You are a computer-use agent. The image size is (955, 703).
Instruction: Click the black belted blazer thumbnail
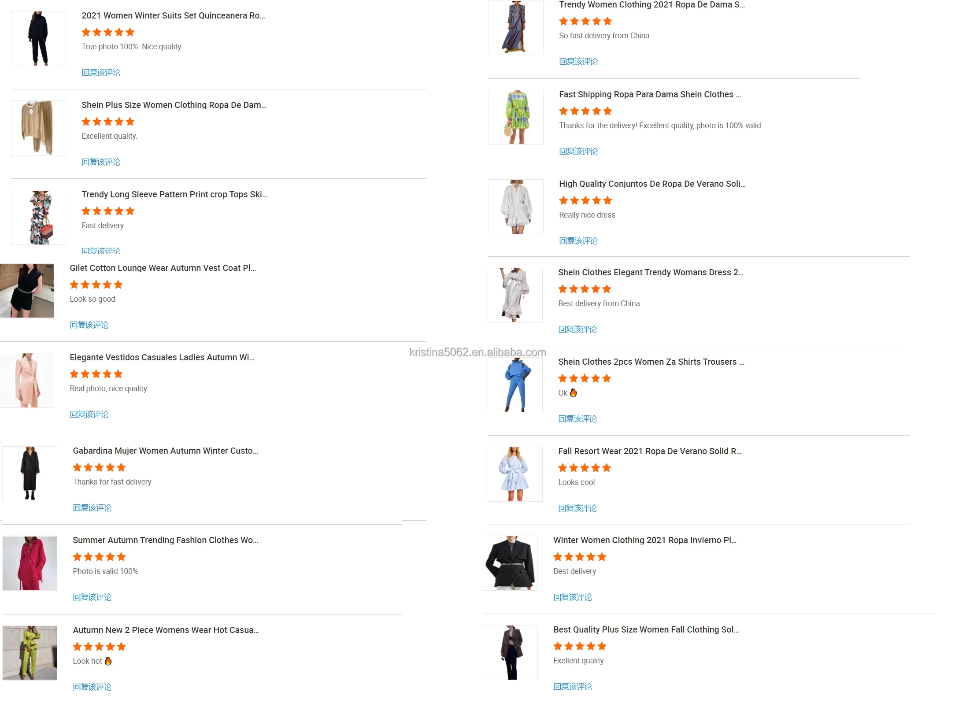(x=510, y=563)
